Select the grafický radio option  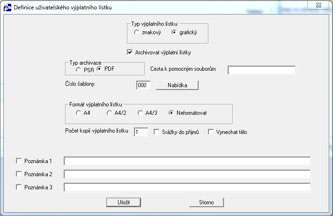[174, 32]
